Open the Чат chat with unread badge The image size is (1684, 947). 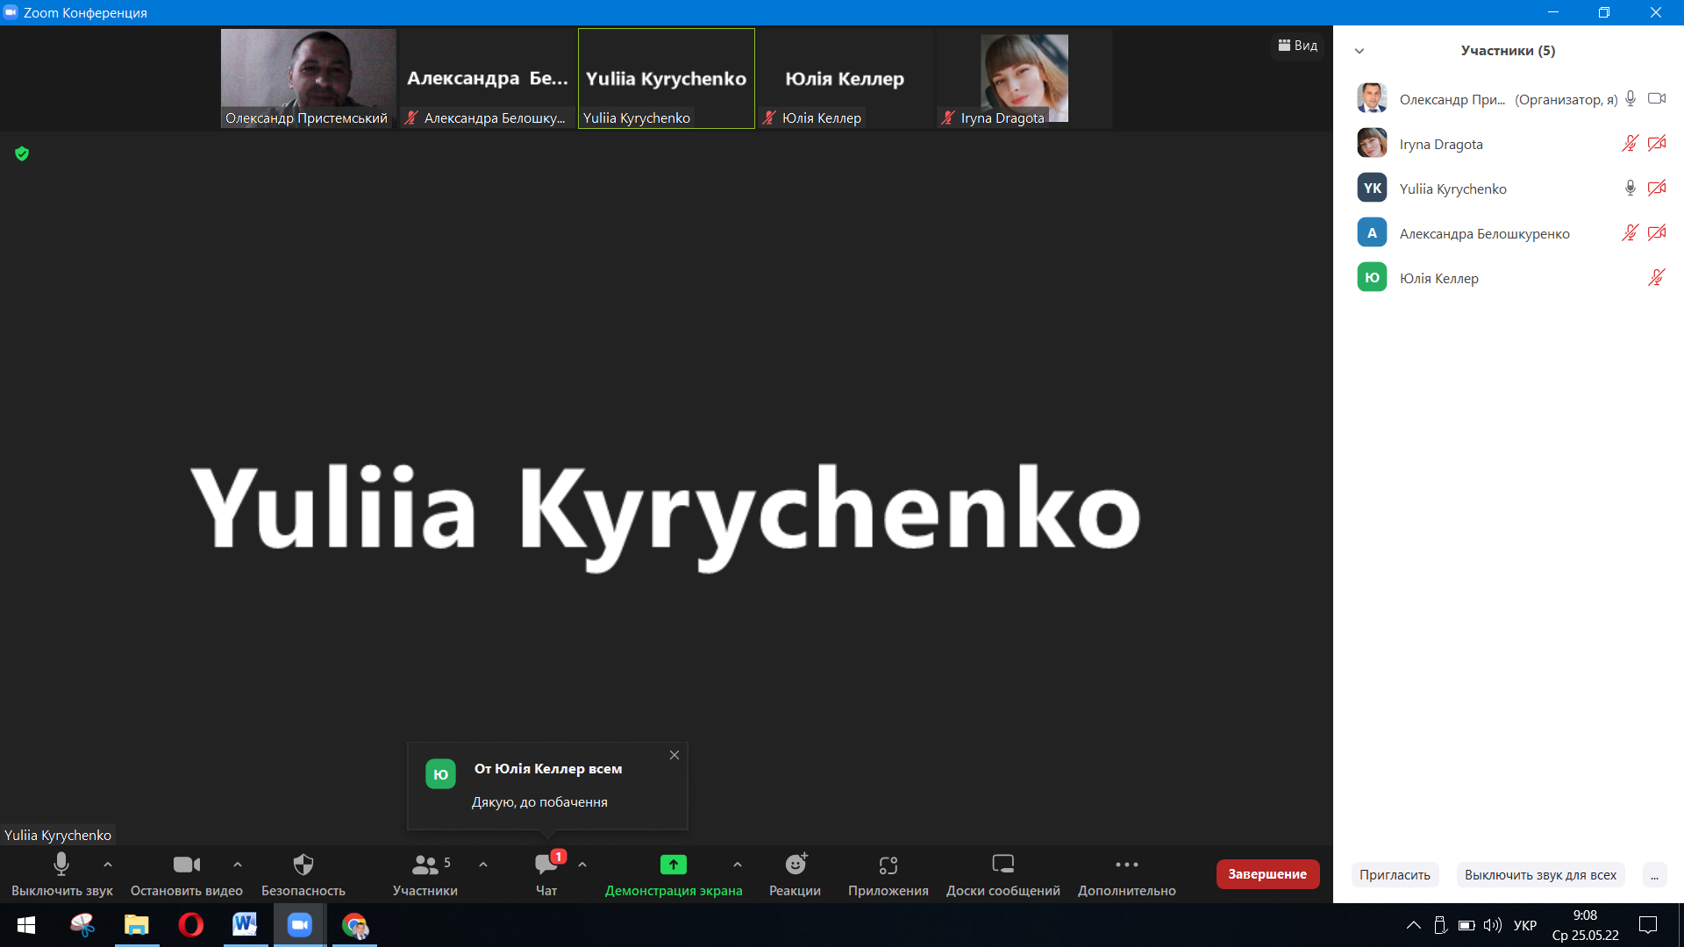[x=546, y=874]
